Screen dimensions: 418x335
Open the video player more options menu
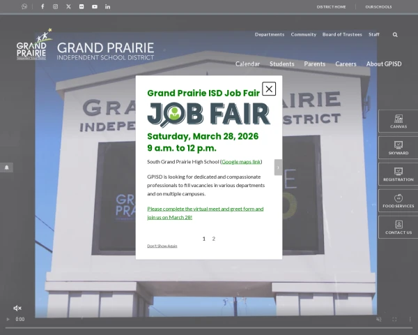point(410,319)
